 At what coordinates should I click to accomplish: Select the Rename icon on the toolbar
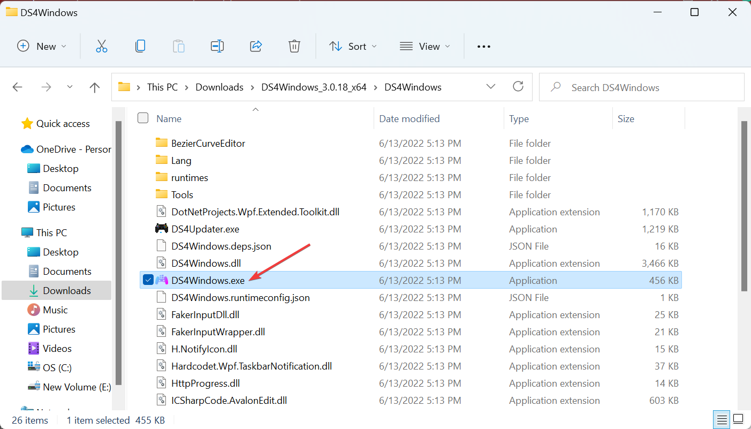click(217, 46)
